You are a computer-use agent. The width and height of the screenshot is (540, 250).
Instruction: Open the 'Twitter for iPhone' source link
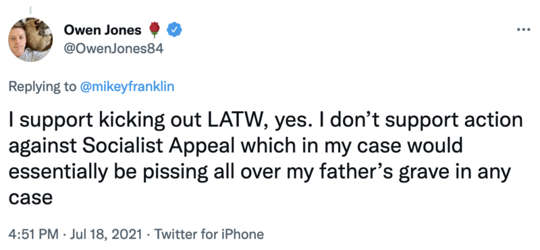[x=209, y=235]
